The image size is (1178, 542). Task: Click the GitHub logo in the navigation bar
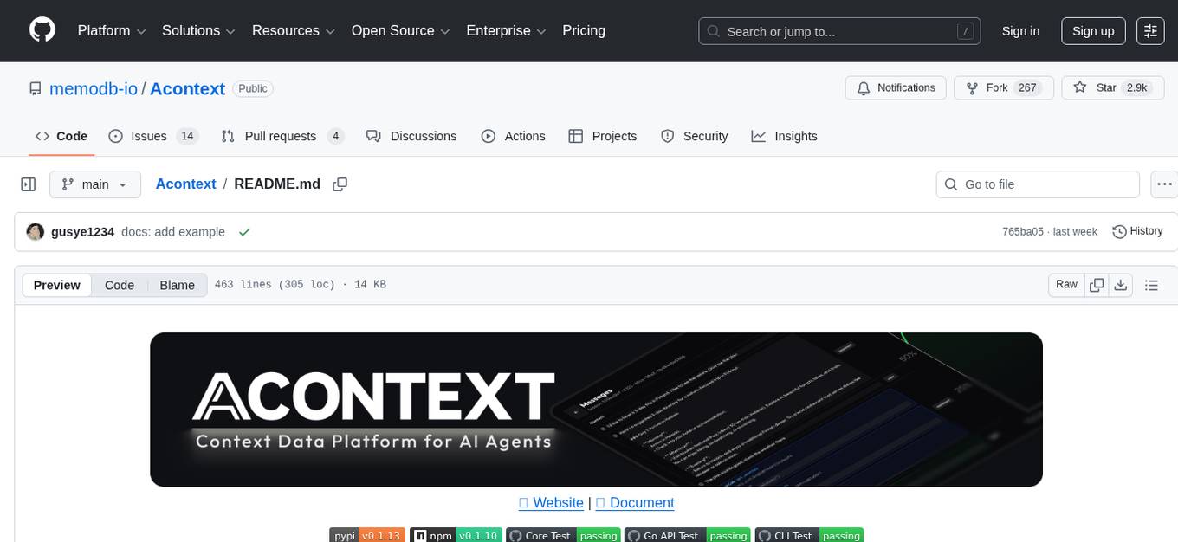point(42,29)
